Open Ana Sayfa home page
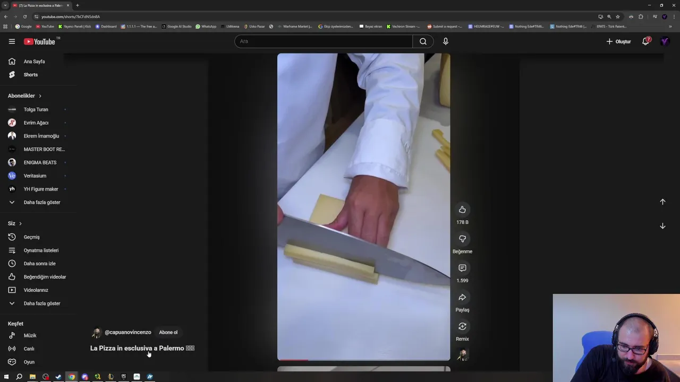680x382 pixels. [34, 62]
